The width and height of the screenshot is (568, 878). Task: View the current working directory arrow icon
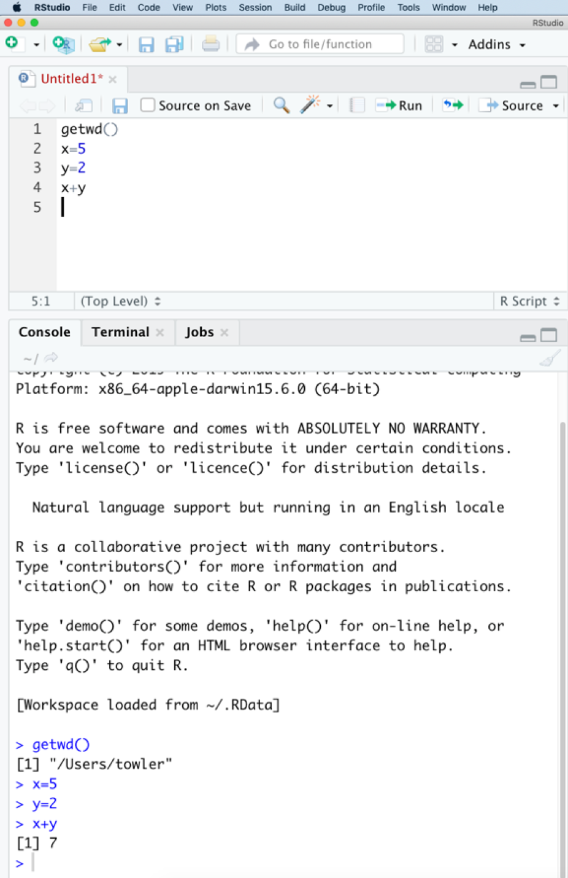[x=52, y=357]
